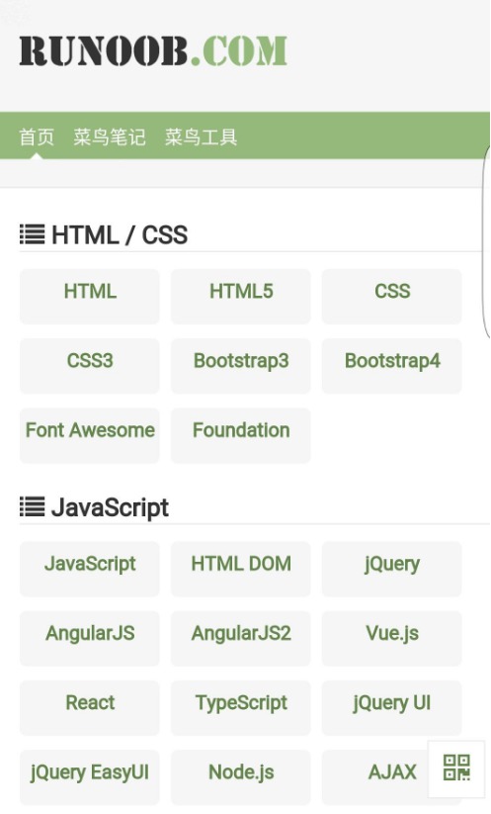Click the HTML / CSS section heading
The width and height of the screenshot is (491, 814).
[x=120, y=234]
